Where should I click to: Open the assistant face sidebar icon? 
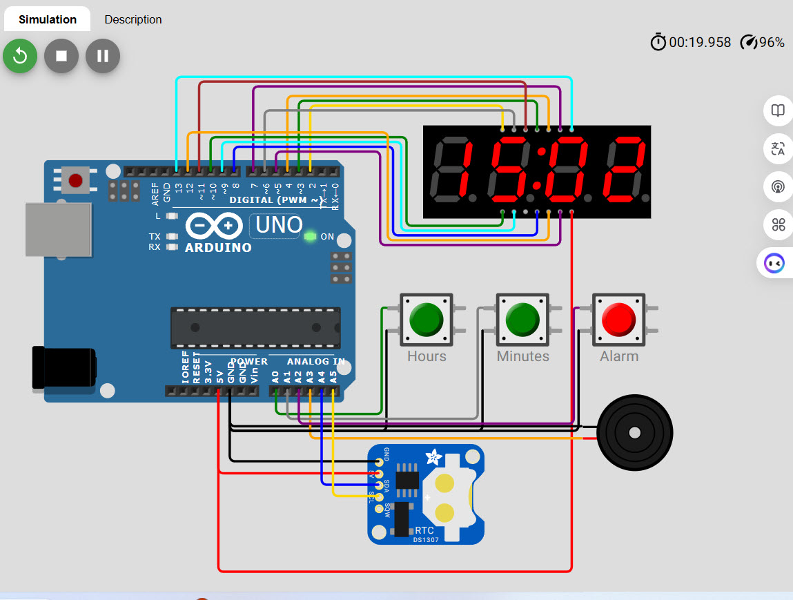[774, 263]
